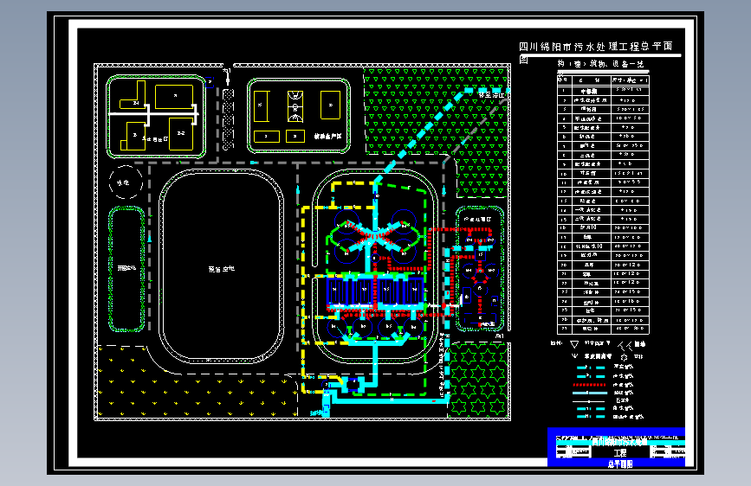Select the 序号 header cell of the table
Screen dimensions: 751x486
[564, 80]
